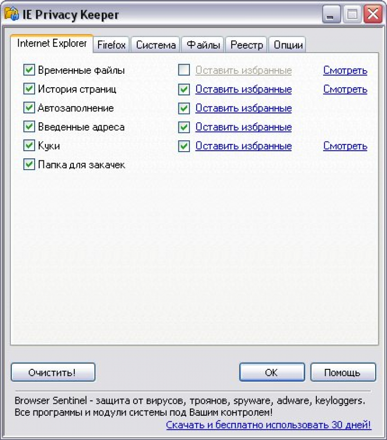387x440 pixels.
Task: Open Оставить избранные link for История страниц
Action: tap(244, 89)
